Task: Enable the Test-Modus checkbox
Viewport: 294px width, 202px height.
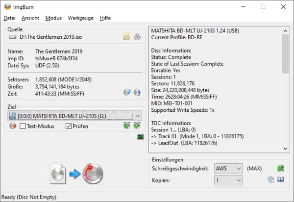Action: (x=23, y=126)
